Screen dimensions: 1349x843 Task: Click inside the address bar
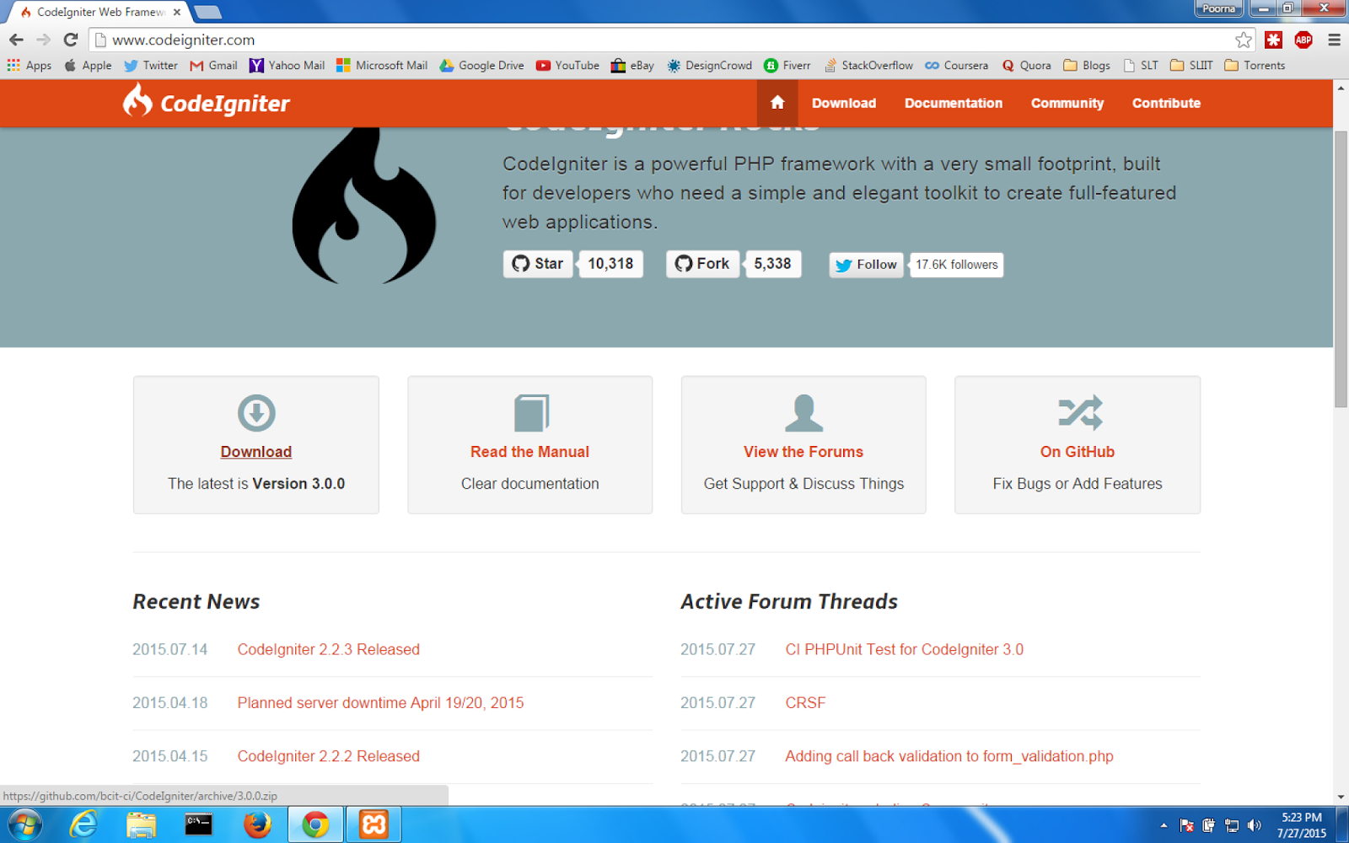click(x=337, y=39)
